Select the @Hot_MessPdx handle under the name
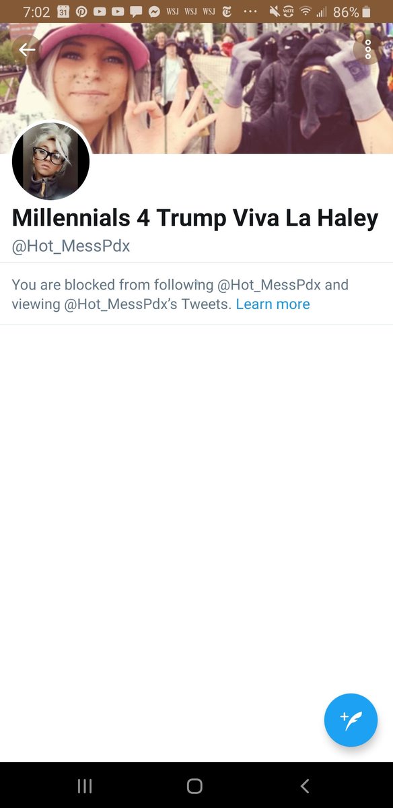 [x=71, y=246]
